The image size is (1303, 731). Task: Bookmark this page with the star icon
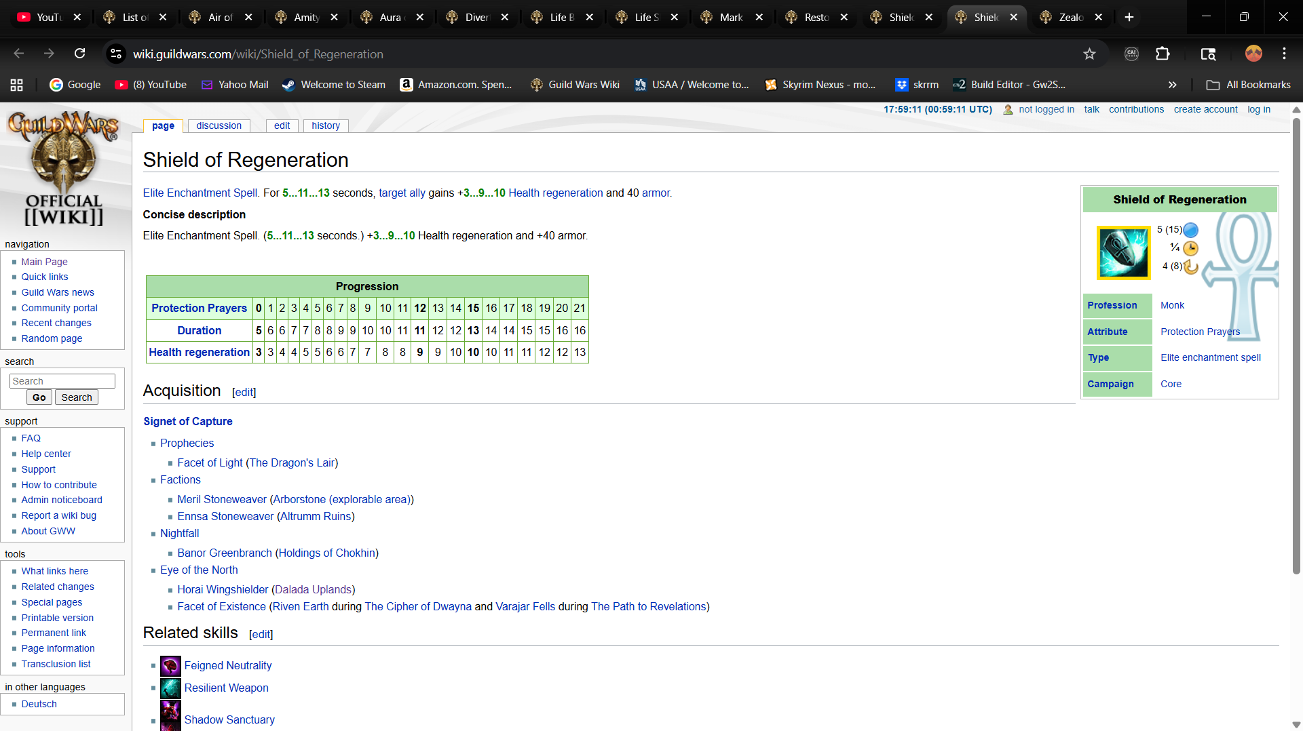(1089, 54)
